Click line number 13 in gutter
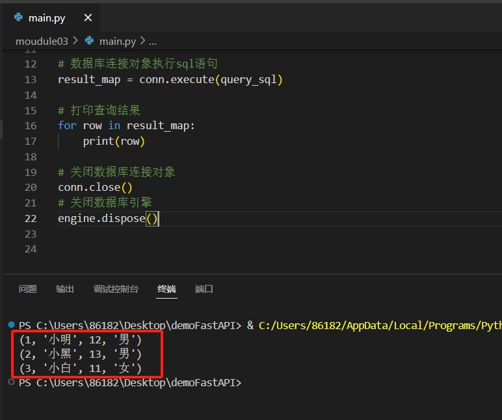The width and height of the screenshot is (502, 420). pos(31,79)
